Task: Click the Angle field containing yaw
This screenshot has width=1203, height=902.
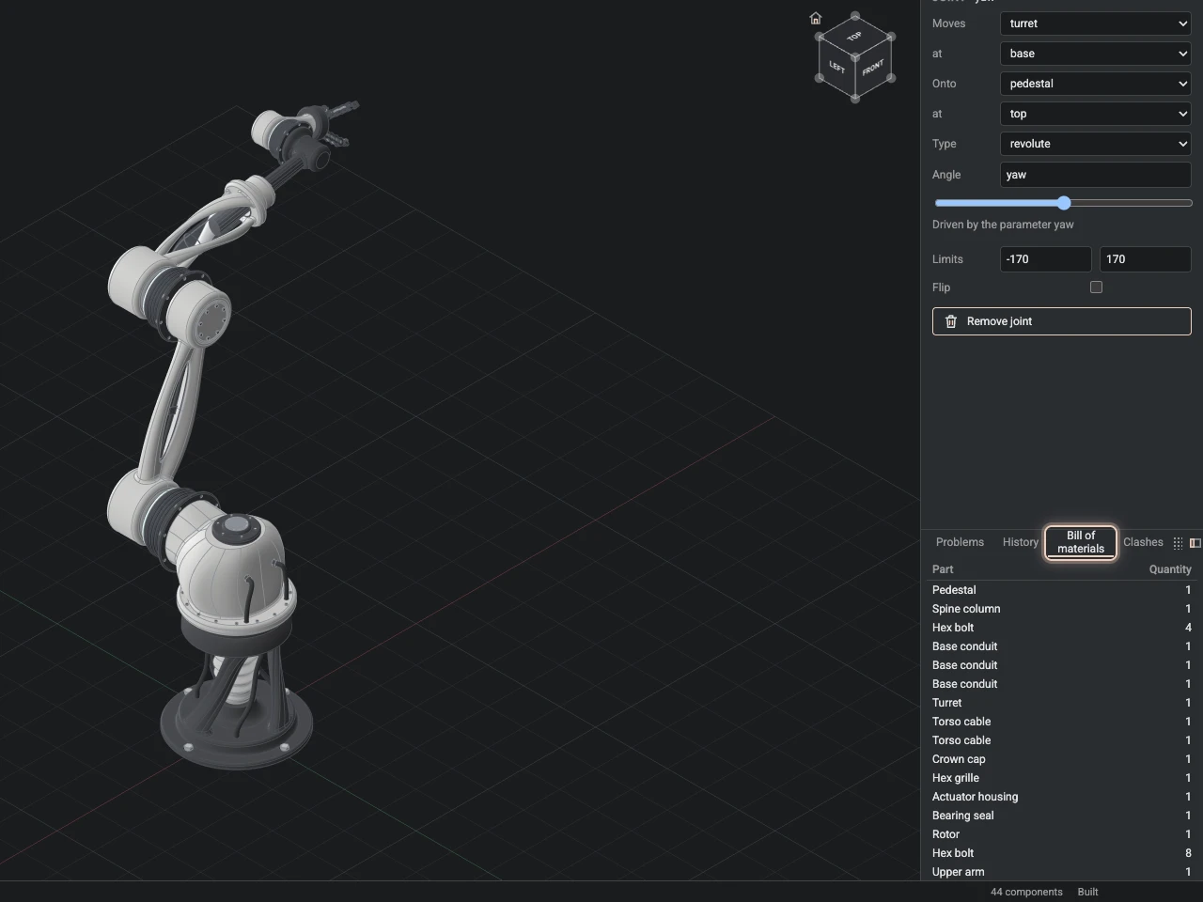Action: click(1096, 175)
